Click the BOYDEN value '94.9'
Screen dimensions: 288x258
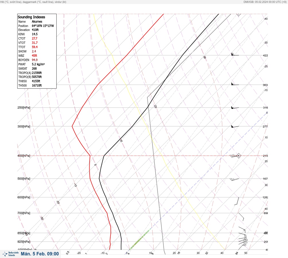pyautogui.click(x=34, y=60)
